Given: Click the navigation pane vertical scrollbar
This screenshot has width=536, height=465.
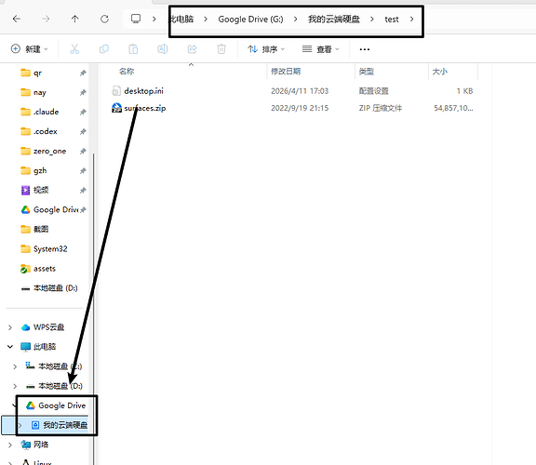Looking at the screenshot, I should [94, 309].
